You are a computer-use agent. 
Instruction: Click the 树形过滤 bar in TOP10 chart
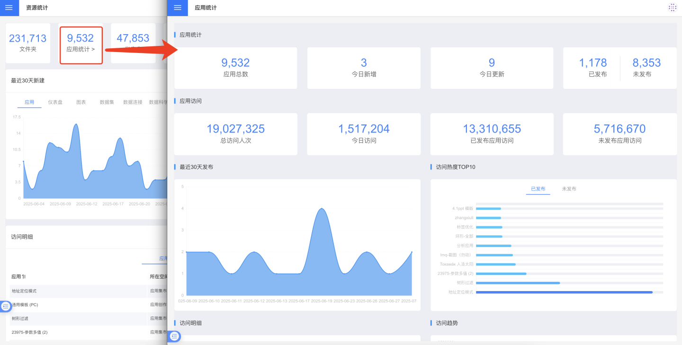518,283
